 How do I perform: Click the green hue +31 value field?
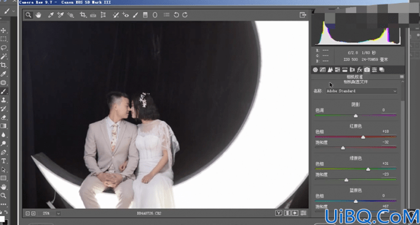[x=385, y=164]
